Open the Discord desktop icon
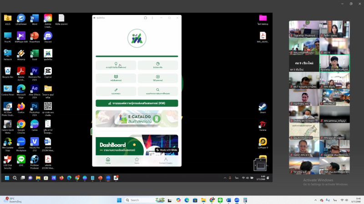The image size is (364, 204). (48, 37)
